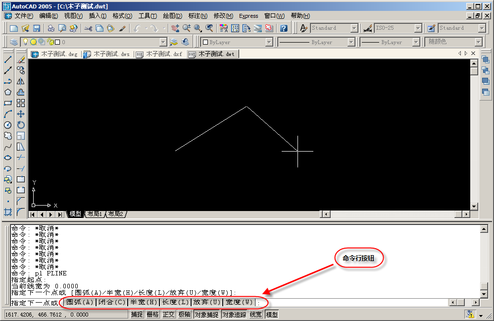
Task: Open the Help question mark icon
Action: (283, 28)
